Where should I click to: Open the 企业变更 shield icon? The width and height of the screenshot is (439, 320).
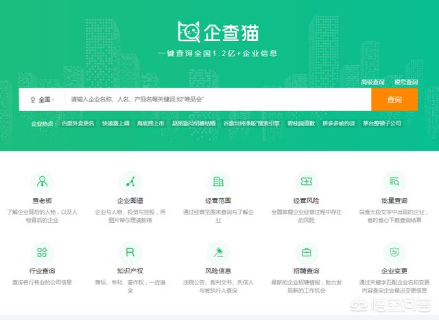[394, 252]
